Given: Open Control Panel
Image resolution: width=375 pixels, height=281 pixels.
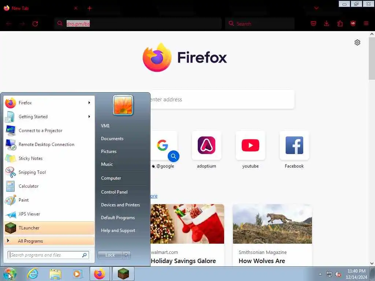Looking at the screenshot, I should (x=114, y=192).
